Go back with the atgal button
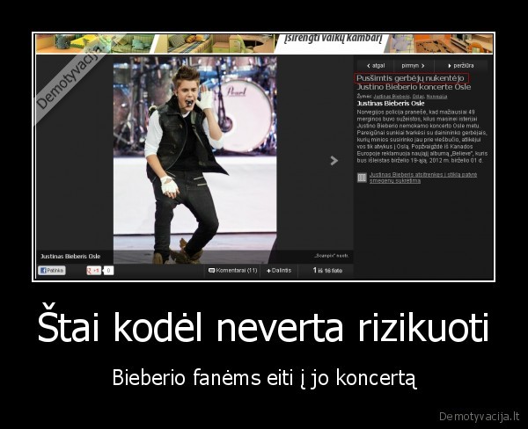528x429 pixels. click(x=375, y=65)
